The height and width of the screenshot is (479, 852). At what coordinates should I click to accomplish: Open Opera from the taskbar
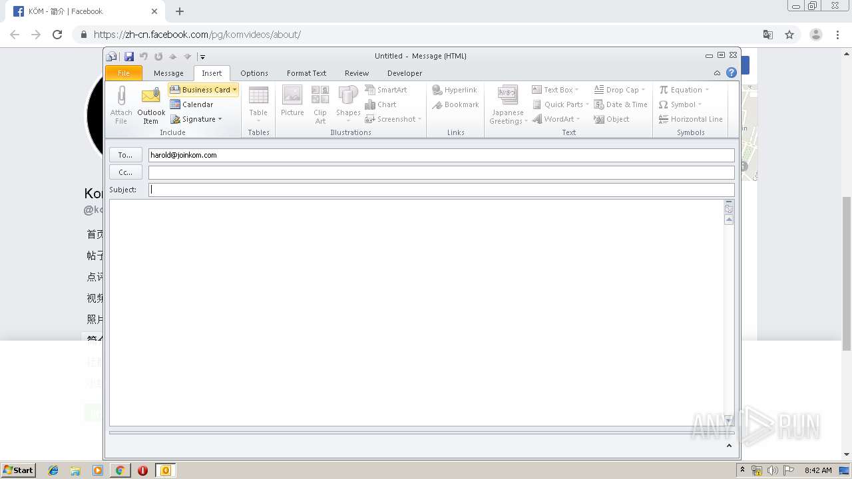click(142, 470)
